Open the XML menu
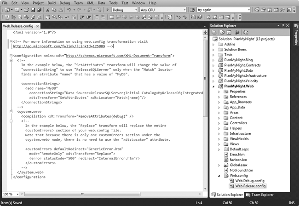 click(90, 3)
